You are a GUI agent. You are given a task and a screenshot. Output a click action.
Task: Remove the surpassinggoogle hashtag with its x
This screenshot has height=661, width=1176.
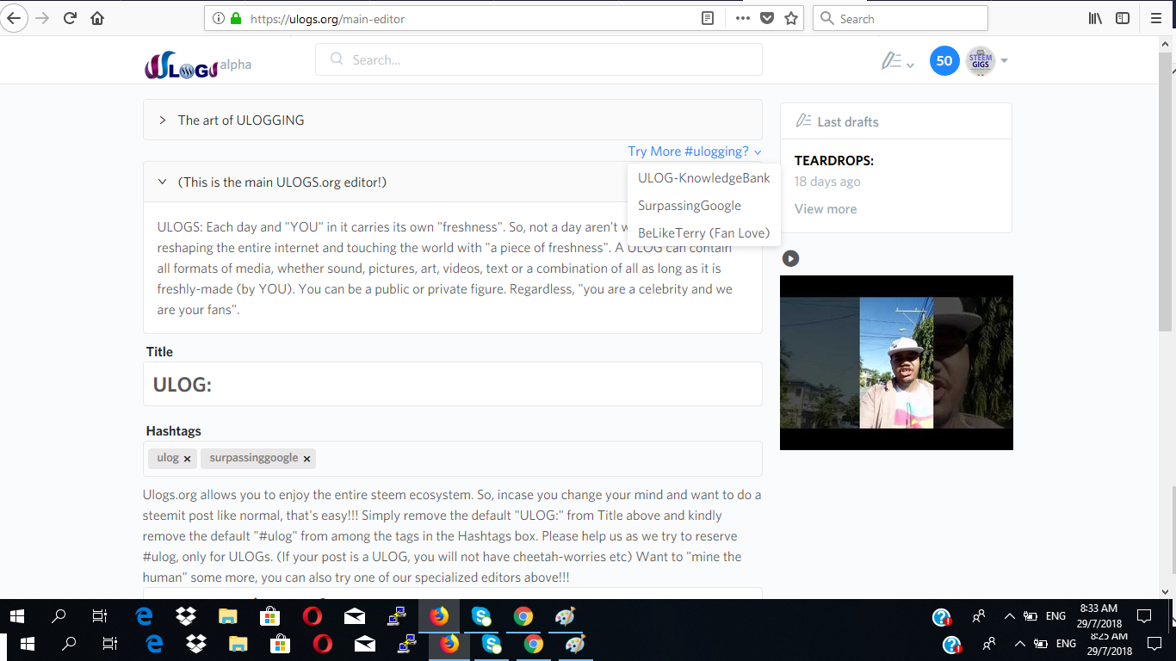(x=306, y=459)
